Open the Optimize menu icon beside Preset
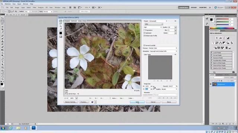The image size is (238, 133). [x=175, y=21]
